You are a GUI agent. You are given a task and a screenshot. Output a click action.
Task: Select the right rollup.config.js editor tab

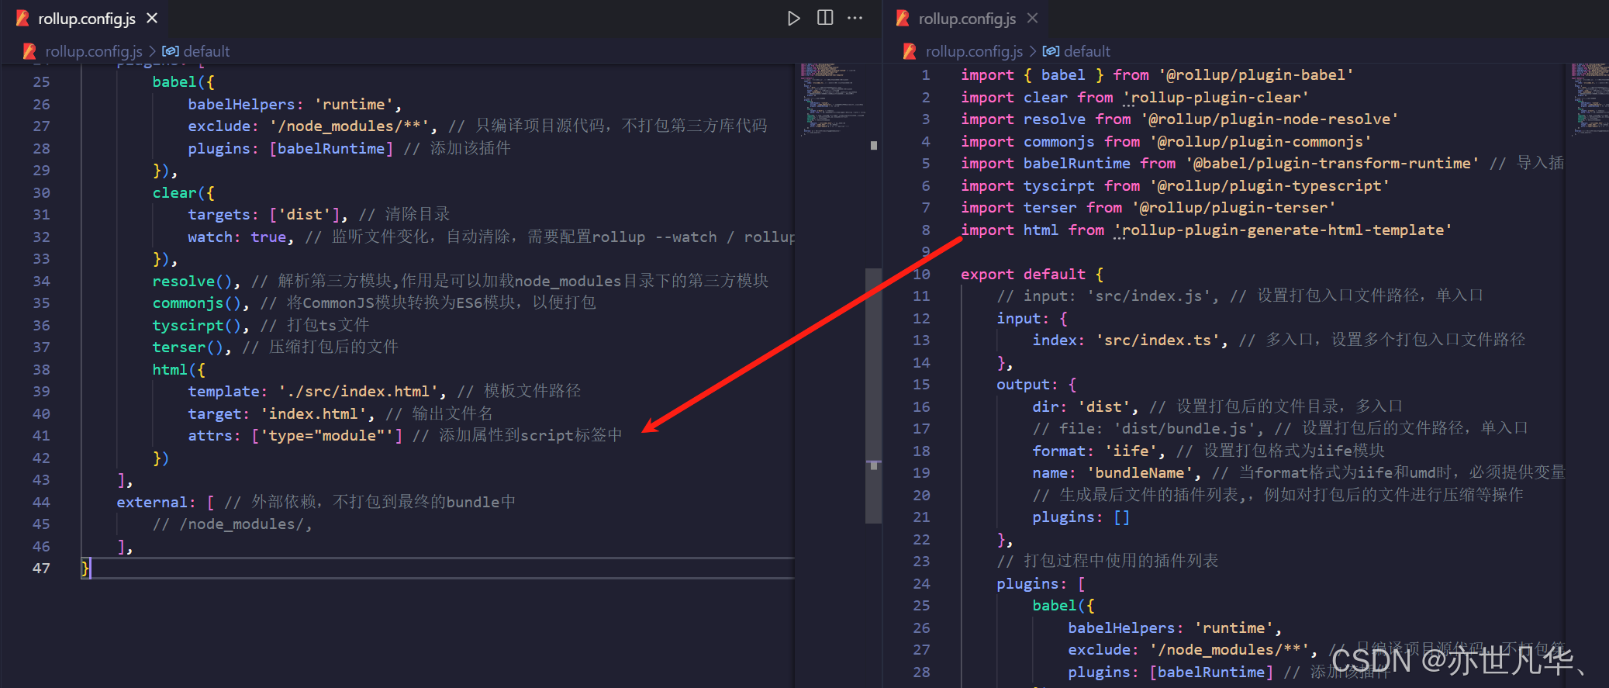point(967,19)
